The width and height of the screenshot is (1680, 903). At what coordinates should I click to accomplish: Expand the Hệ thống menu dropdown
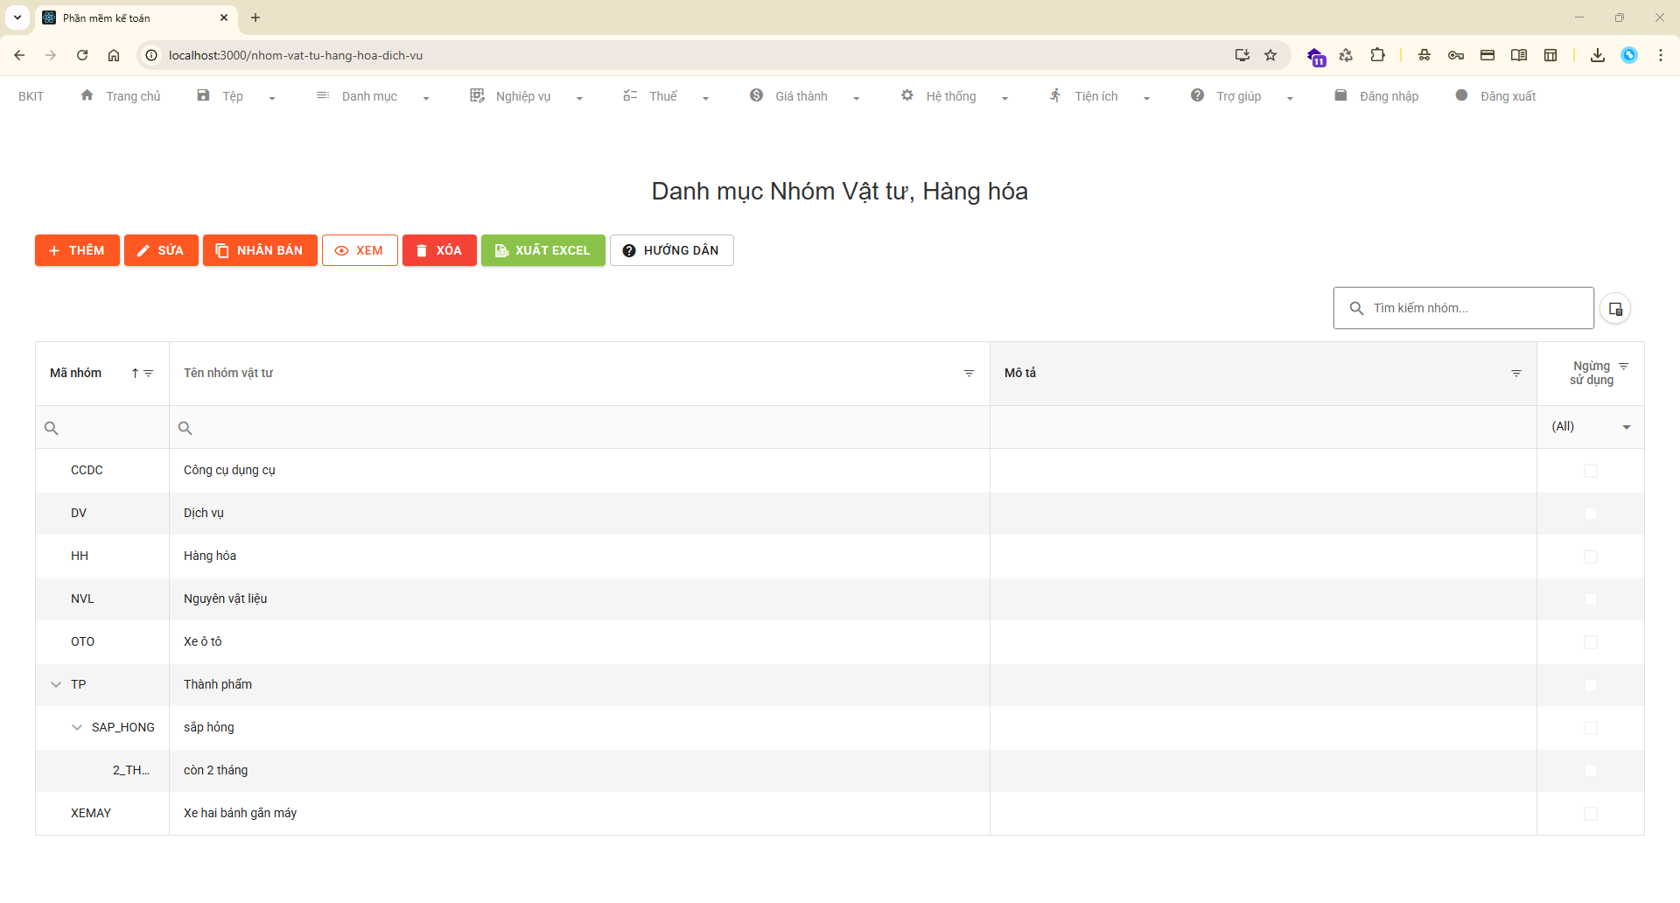point(1004,98)
